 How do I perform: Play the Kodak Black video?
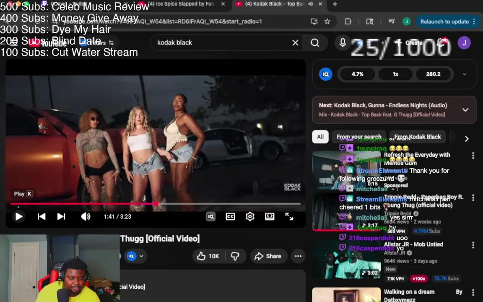[19, 216]
